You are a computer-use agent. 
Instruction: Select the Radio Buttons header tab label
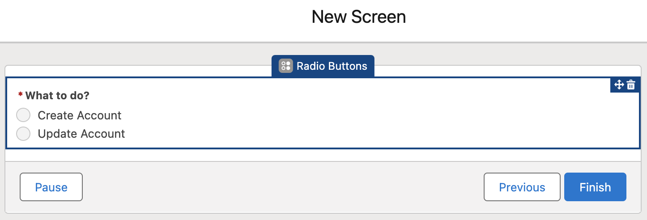tap(332, 66)
